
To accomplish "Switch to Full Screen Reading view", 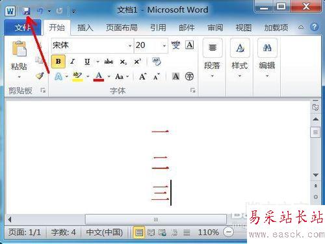I will [151, 233].
